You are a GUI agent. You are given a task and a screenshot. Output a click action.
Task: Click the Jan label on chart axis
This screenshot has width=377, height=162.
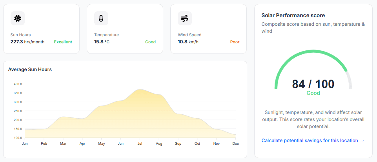[25, 144]
